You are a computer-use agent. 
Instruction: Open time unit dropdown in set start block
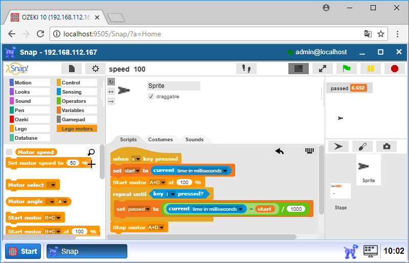(x=202, y=170)
